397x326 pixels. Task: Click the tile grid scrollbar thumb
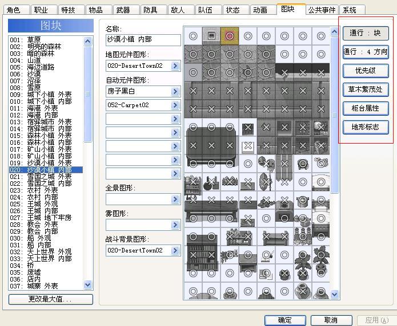click(335, 115)
